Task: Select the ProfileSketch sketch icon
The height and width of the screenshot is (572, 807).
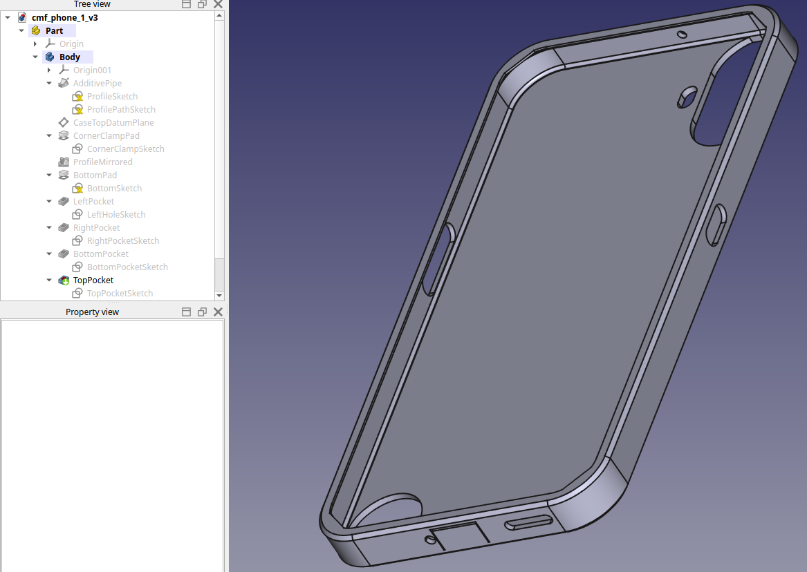Action: (77, 96)
